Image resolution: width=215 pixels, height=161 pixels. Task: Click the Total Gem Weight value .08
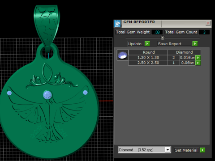pyautogui.click(x=157, y=32)
